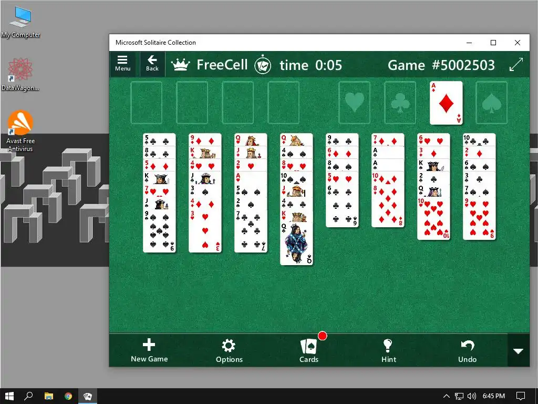
Task: Select the 3 of hearts bottom card
Action: pos(205,230)
